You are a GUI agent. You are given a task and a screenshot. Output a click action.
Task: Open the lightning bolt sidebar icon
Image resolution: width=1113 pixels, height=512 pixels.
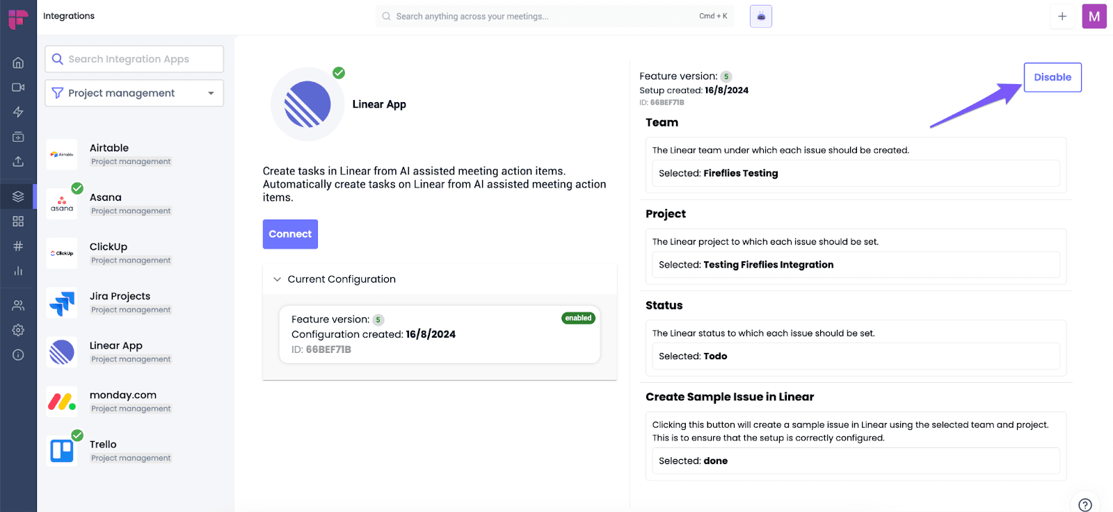pos(18,112)
